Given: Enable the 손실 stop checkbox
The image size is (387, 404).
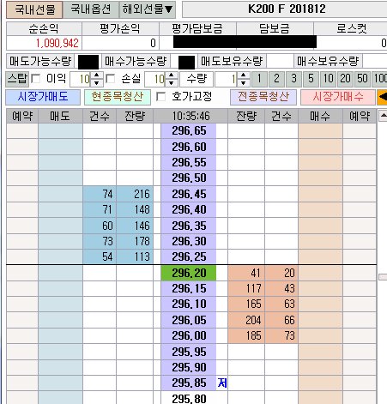Looking at the screenshot, I should 111,79.
